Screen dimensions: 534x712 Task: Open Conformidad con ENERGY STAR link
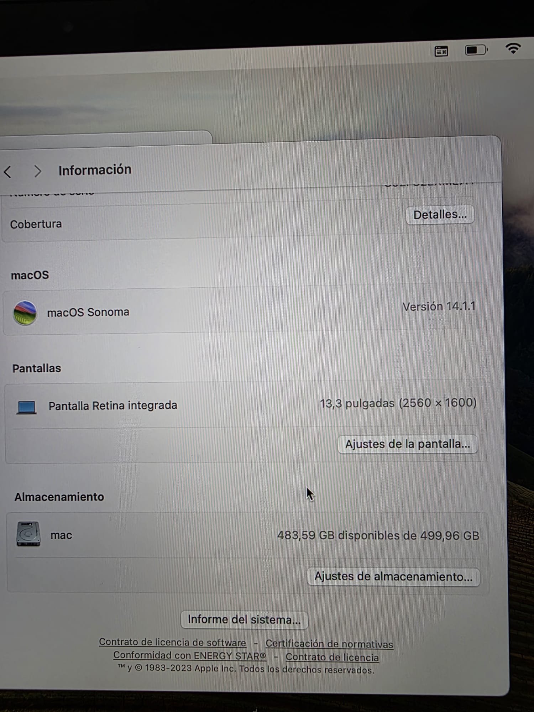(x=189, y=655)
